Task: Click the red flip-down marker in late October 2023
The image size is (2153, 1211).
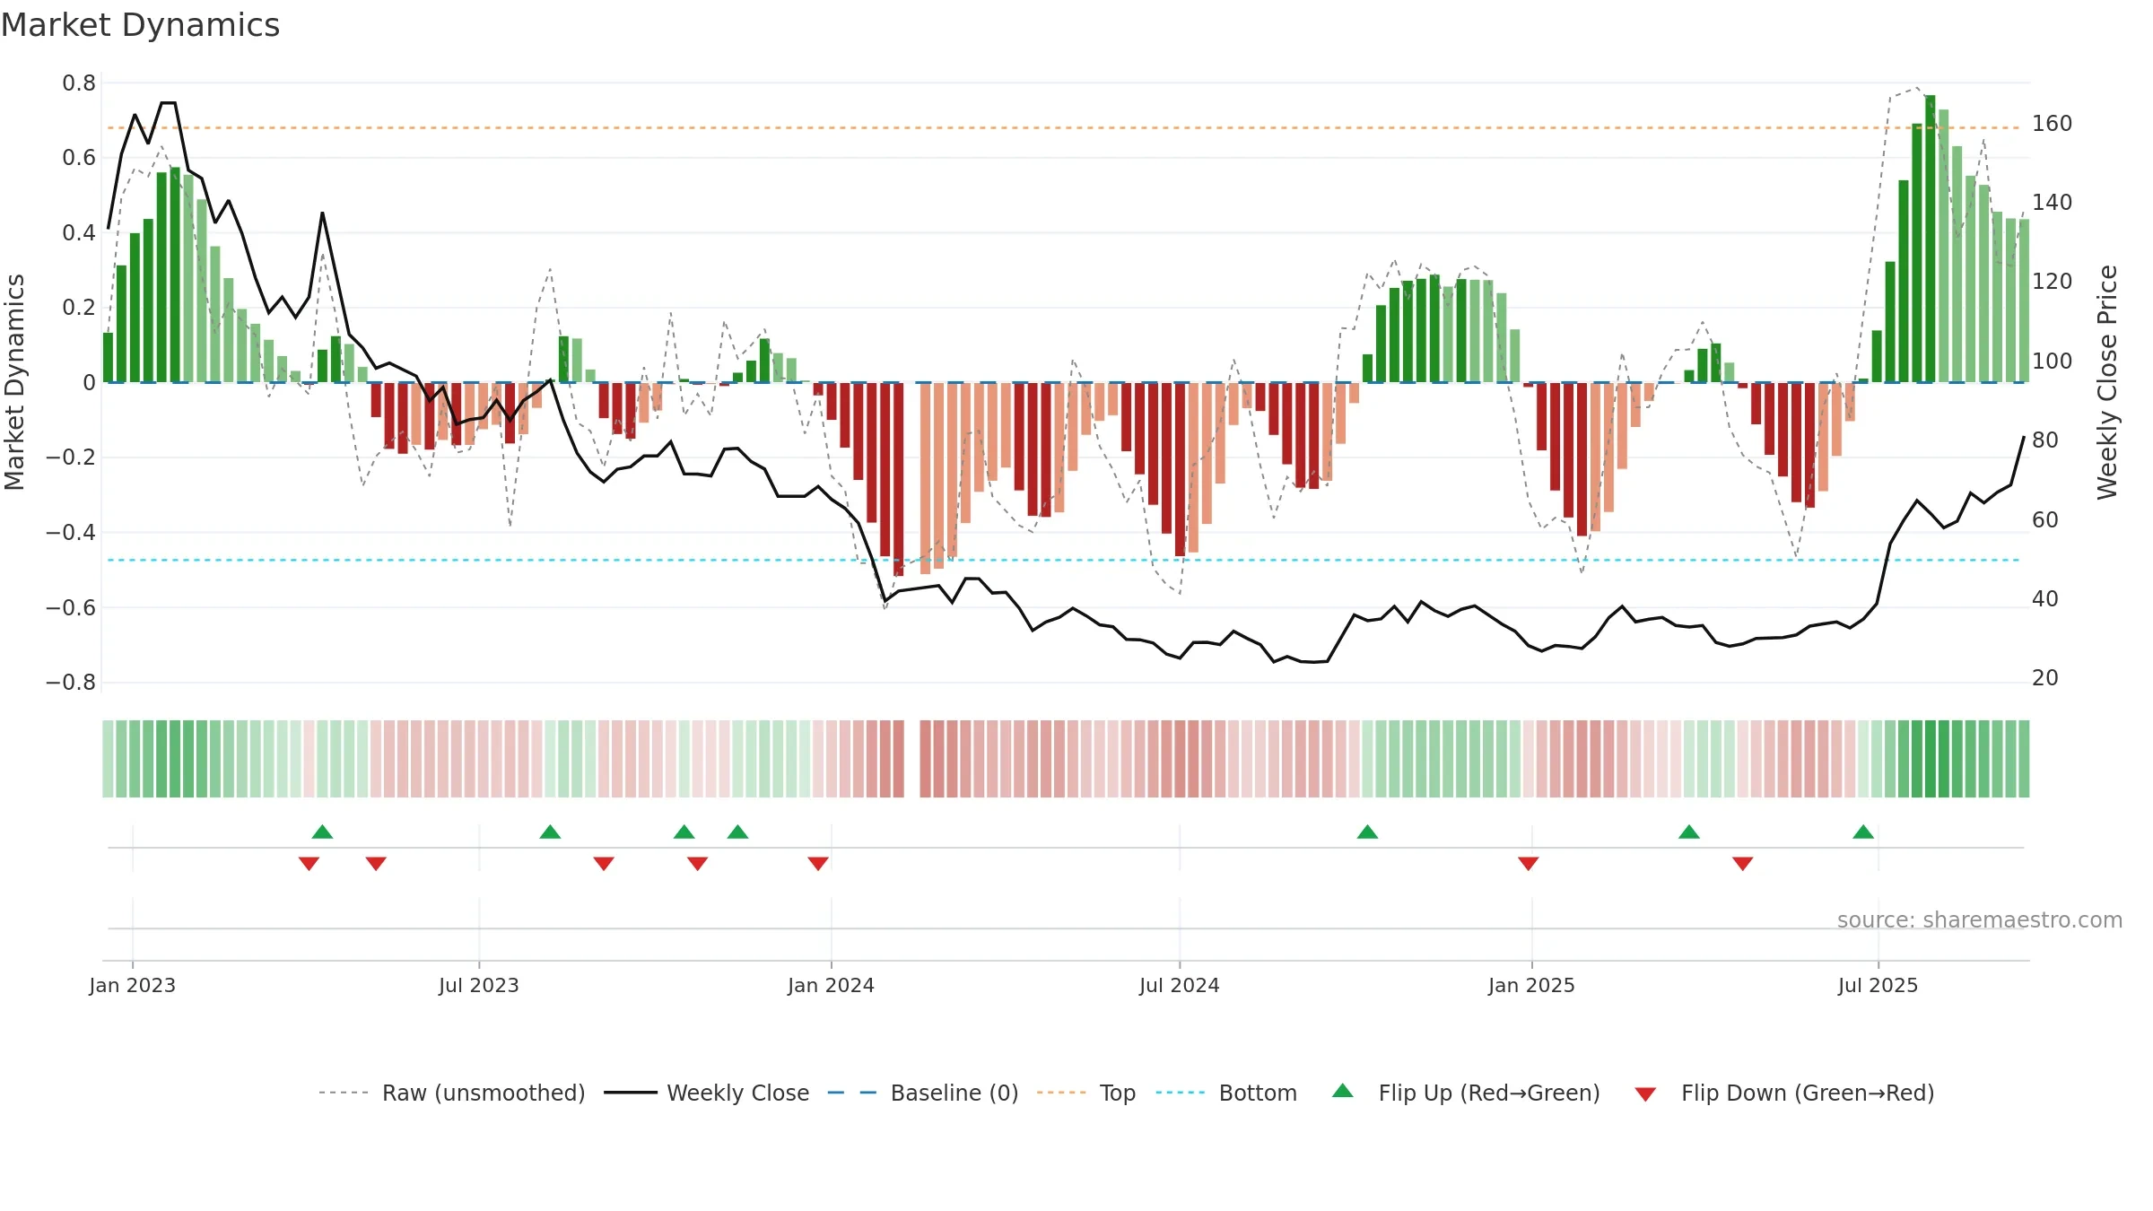Action: coord(697,863)
